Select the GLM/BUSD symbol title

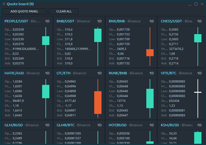pyautogui.click(x=14, y=125)
